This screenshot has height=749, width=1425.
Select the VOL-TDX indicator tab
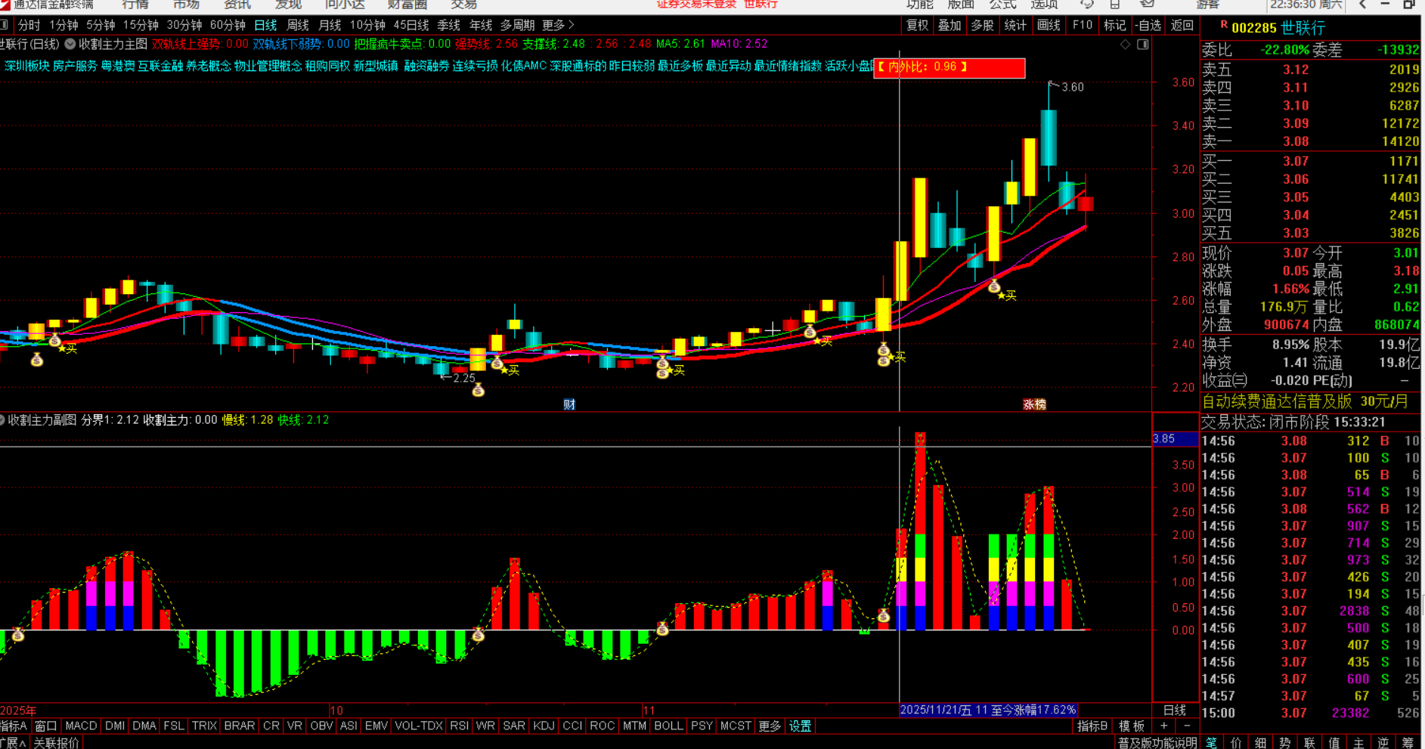(419, 726)
